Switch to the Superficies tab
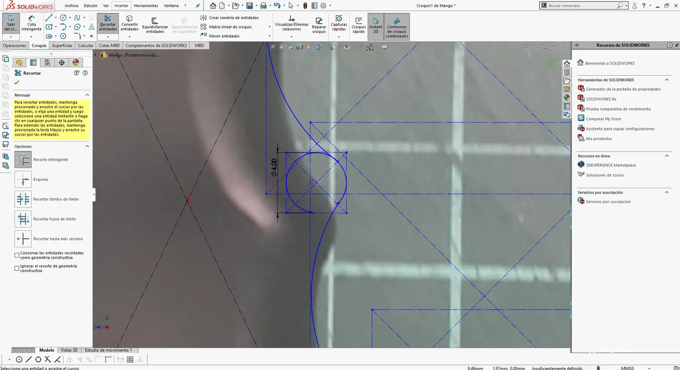680x370 pixels. click(x=62, y=46)
